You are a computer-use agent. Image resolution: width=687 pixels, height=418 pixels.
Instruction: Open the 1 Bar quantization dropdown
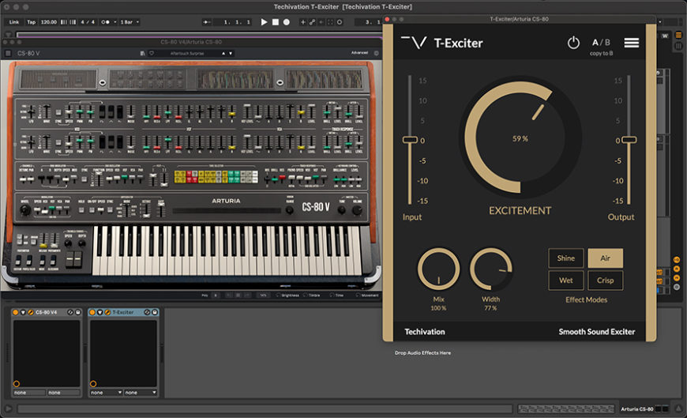tap(130, 22)
